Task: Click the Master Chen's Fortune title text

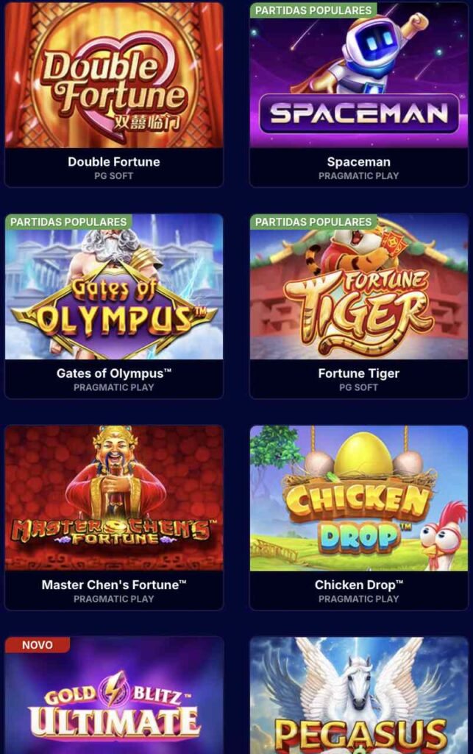Action: click(114, 585)
